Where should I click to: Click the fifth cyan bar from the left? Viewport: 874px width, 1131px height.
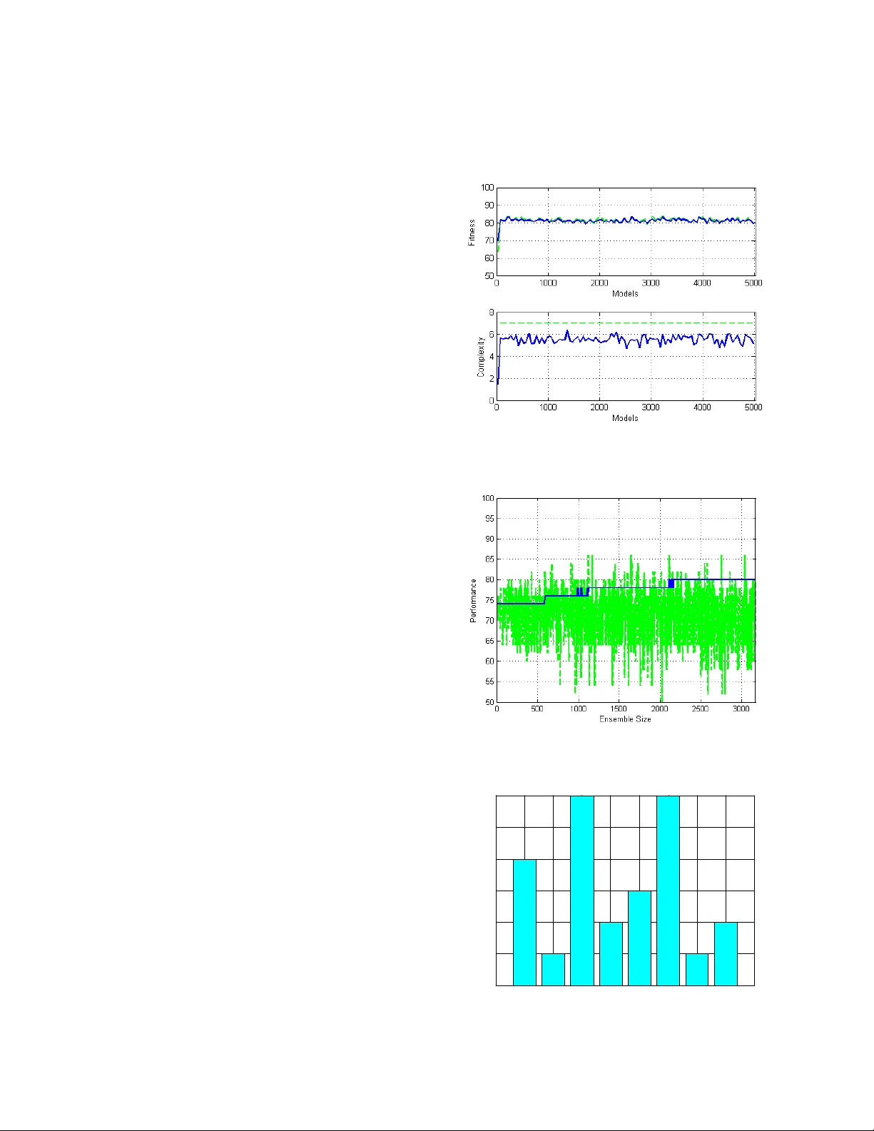tap(639, 938)
